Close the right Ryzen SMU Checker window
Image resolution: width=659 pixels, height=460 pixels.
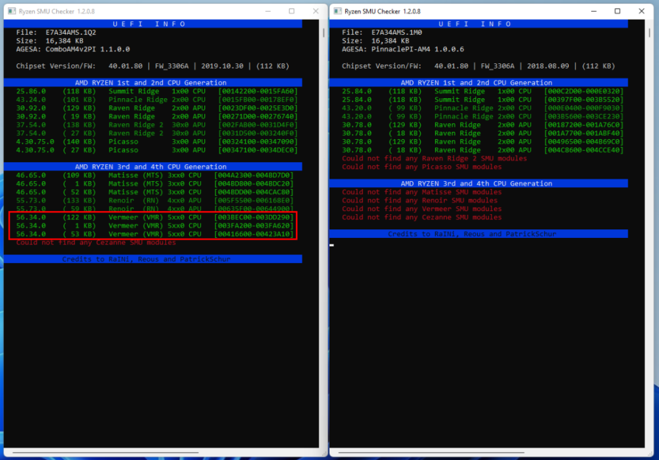click(641, 11)
